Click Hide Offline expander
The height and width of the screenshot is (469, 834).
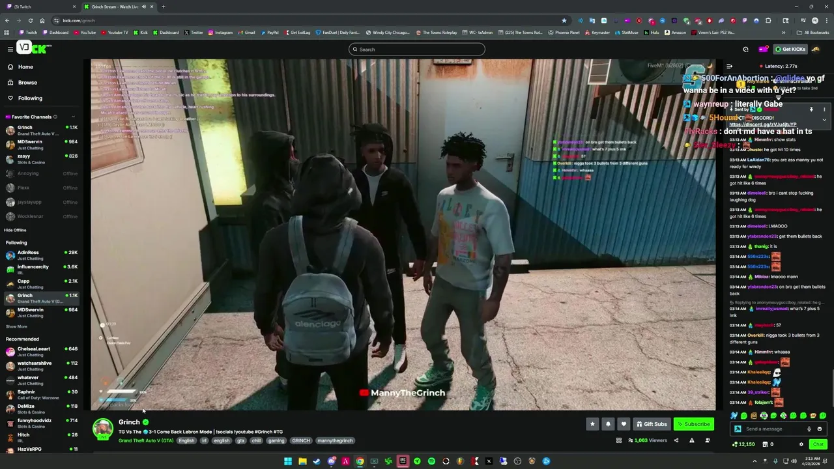[x=15, y=230]
